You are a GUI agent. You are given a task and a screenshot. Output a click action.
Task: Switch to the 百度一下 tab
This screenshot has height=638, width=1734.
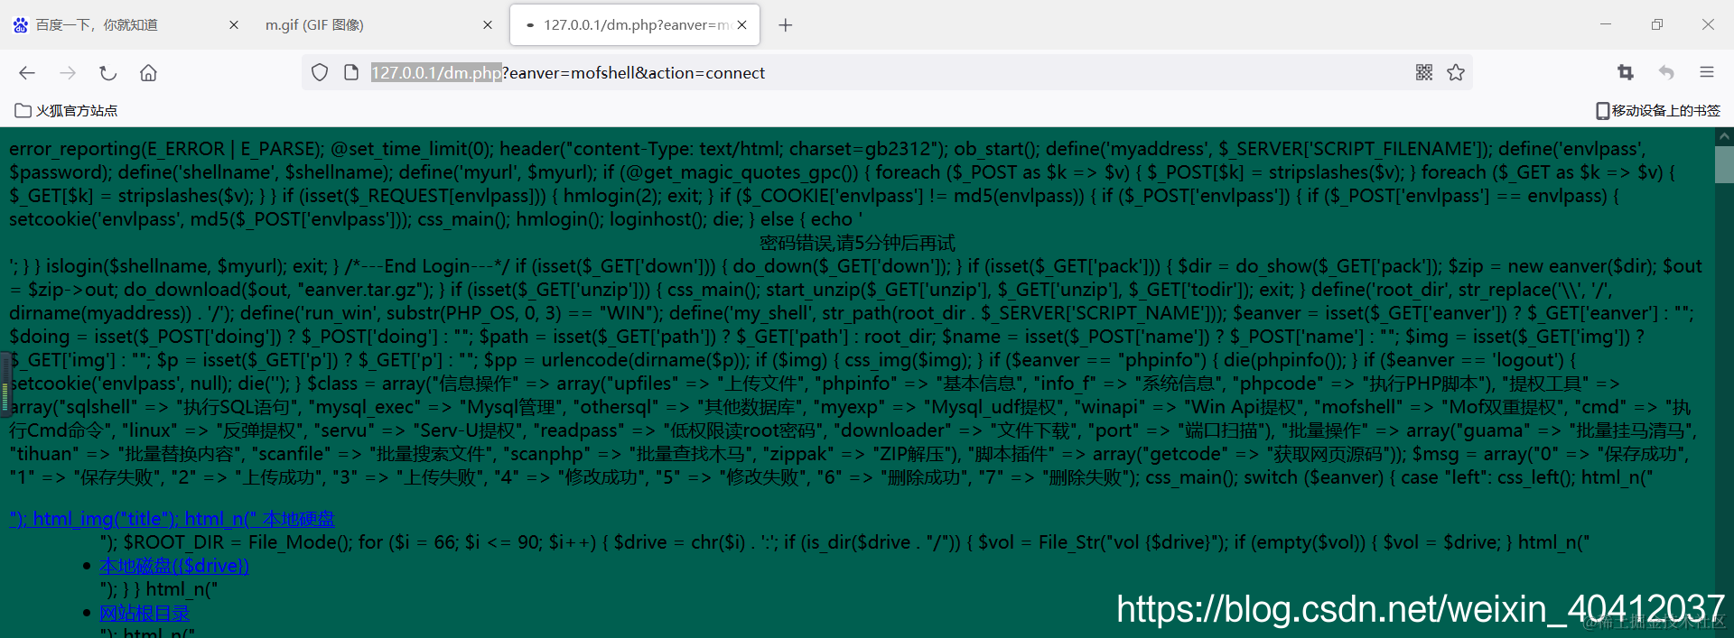point(126,25)
